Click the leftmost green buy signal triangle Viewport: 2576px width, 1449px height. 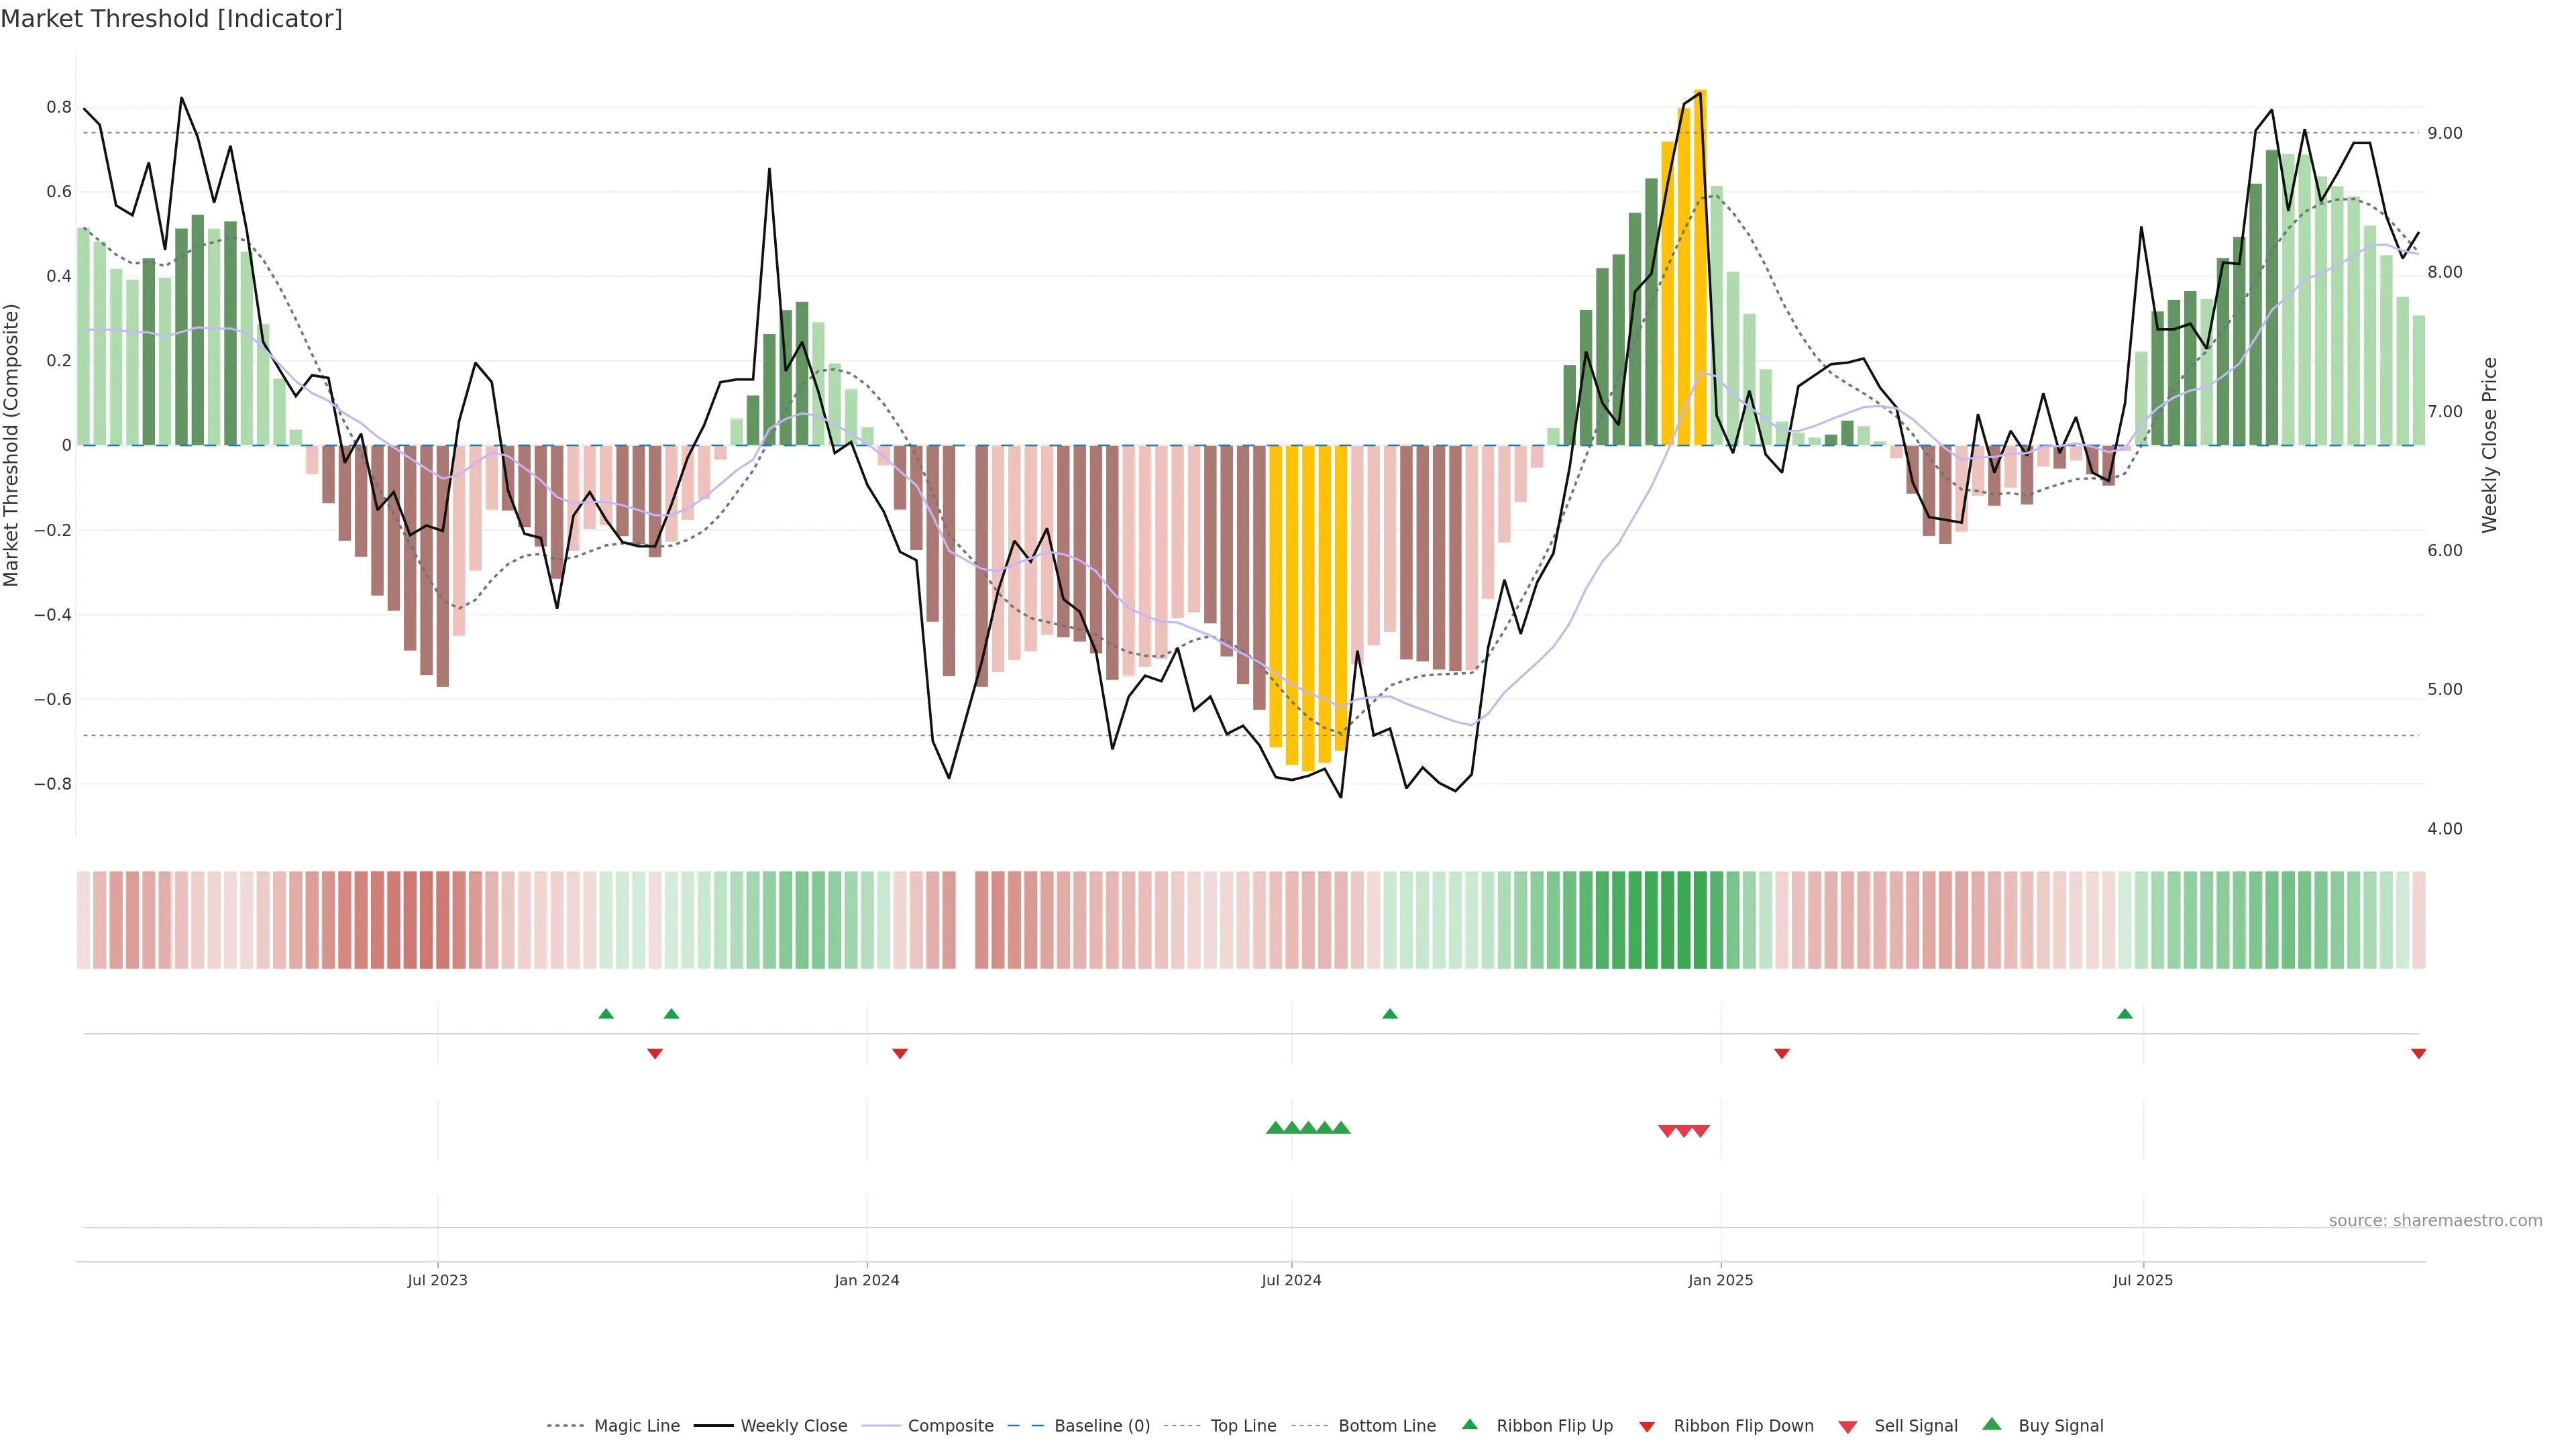[x=1275, y=1128]
